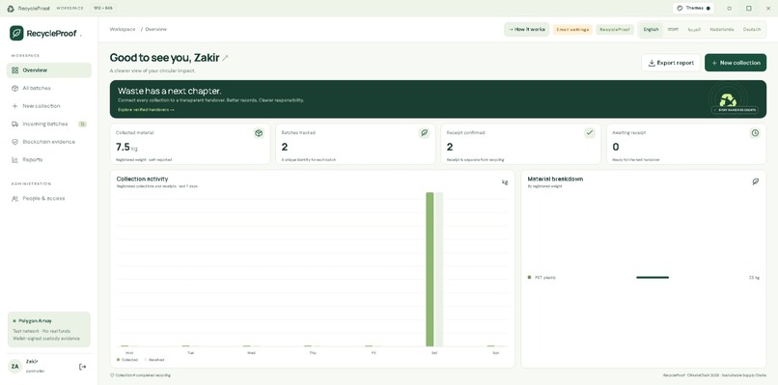This screenshot has height=385, width=778.
Task: Click the Material breakdown heading
Action: [x=555, y=179]
